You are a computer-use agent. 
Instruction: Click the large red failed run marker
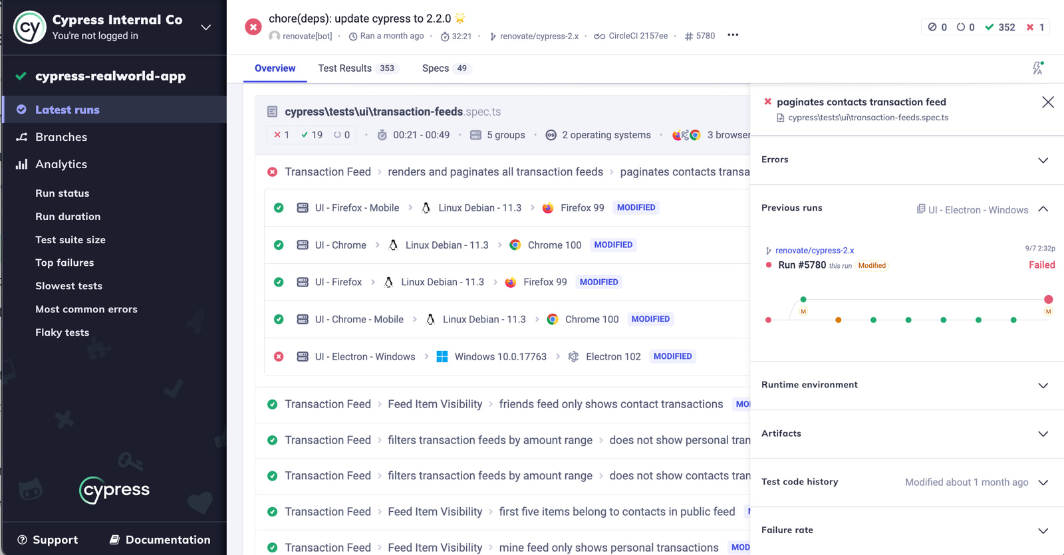[1048, 300]
